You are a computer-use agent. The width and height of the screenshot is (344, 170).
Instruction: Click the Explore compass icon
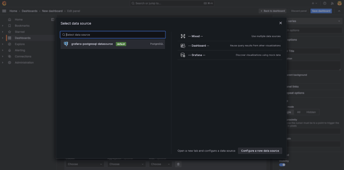coord(9,44)
